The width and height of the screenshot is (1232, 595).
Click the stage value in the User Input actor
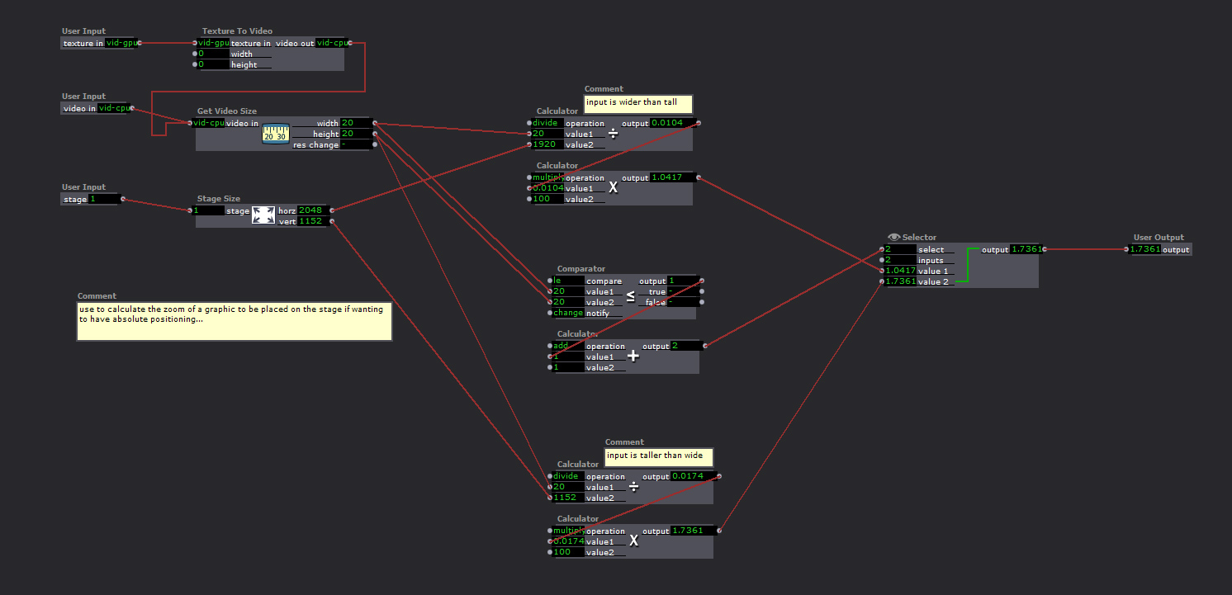coord(104,199)
